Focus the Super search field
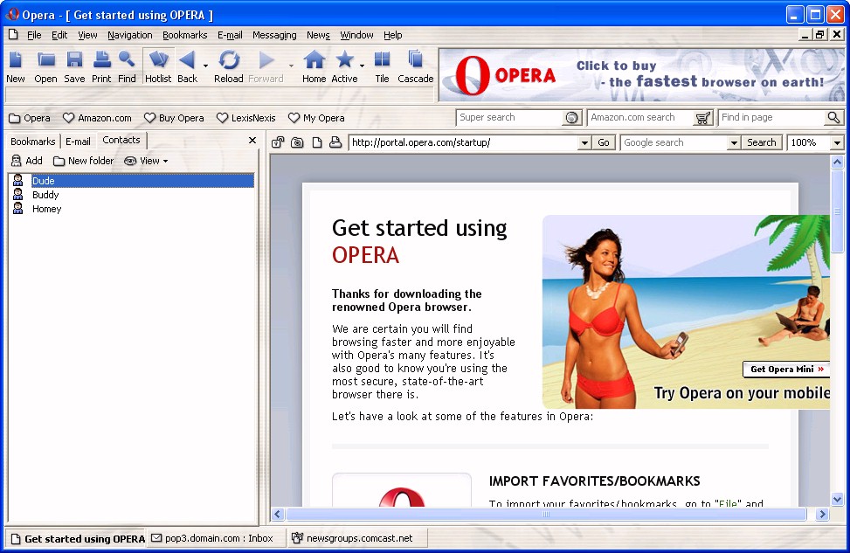Screen dimensions: 850x553 coord(509,118)
